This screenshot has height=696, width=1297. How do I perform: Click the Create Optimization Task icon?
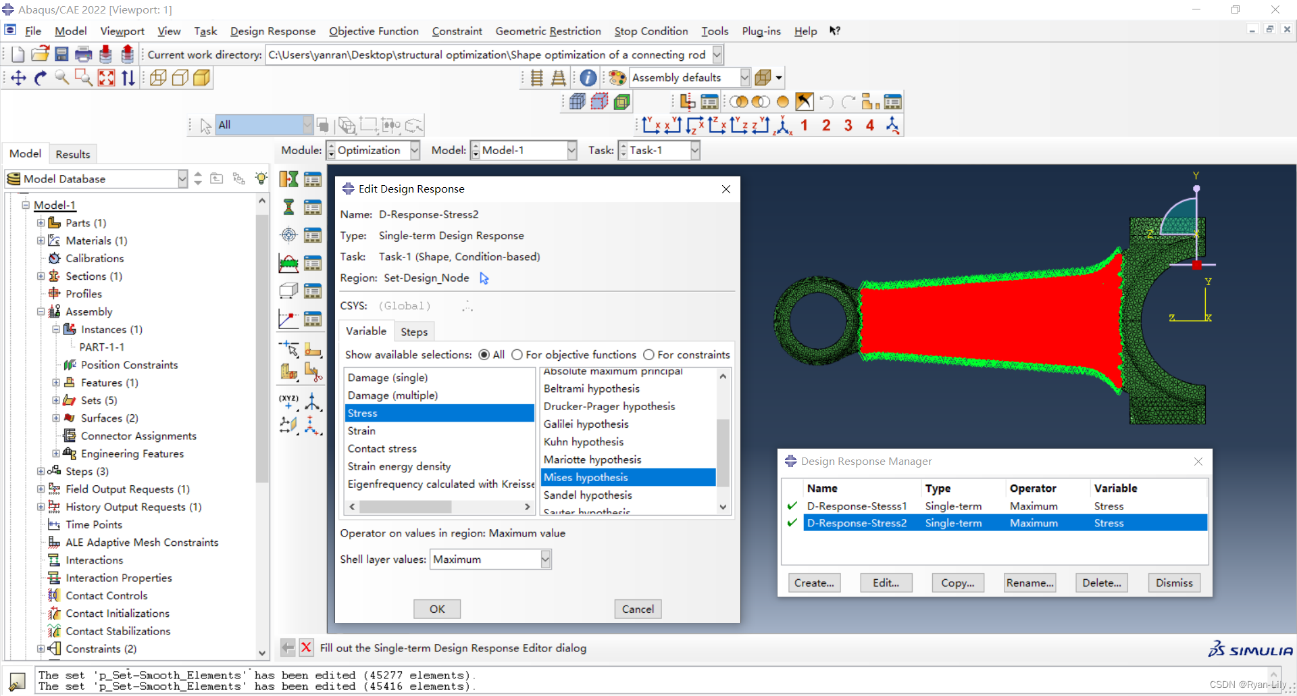289,179
